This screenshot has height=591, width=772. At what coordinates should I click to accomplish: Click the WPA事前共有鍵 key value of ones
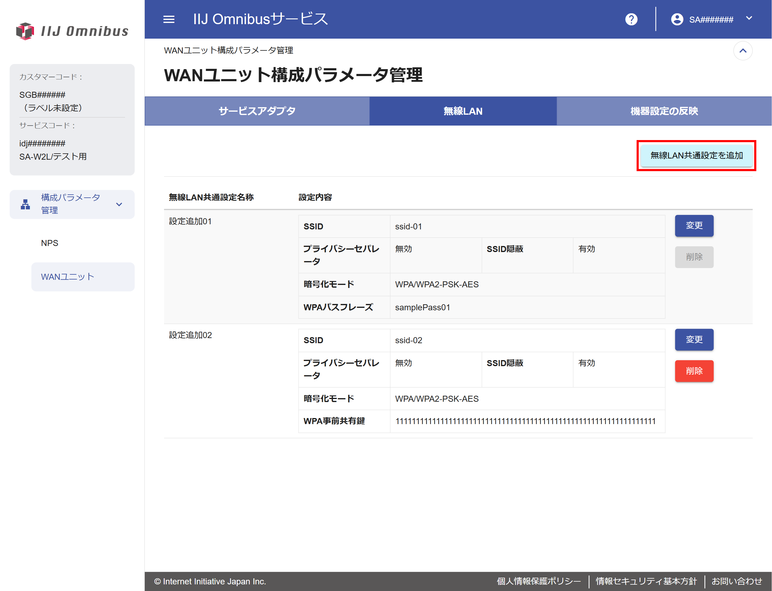(525, 421)
